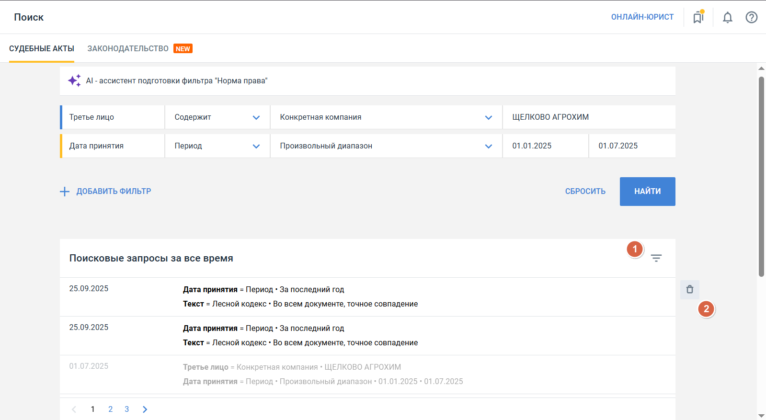The width and height of the screenshot is (766, 420).
Task: Go to page 2 of search history
Action: [111, 409]
